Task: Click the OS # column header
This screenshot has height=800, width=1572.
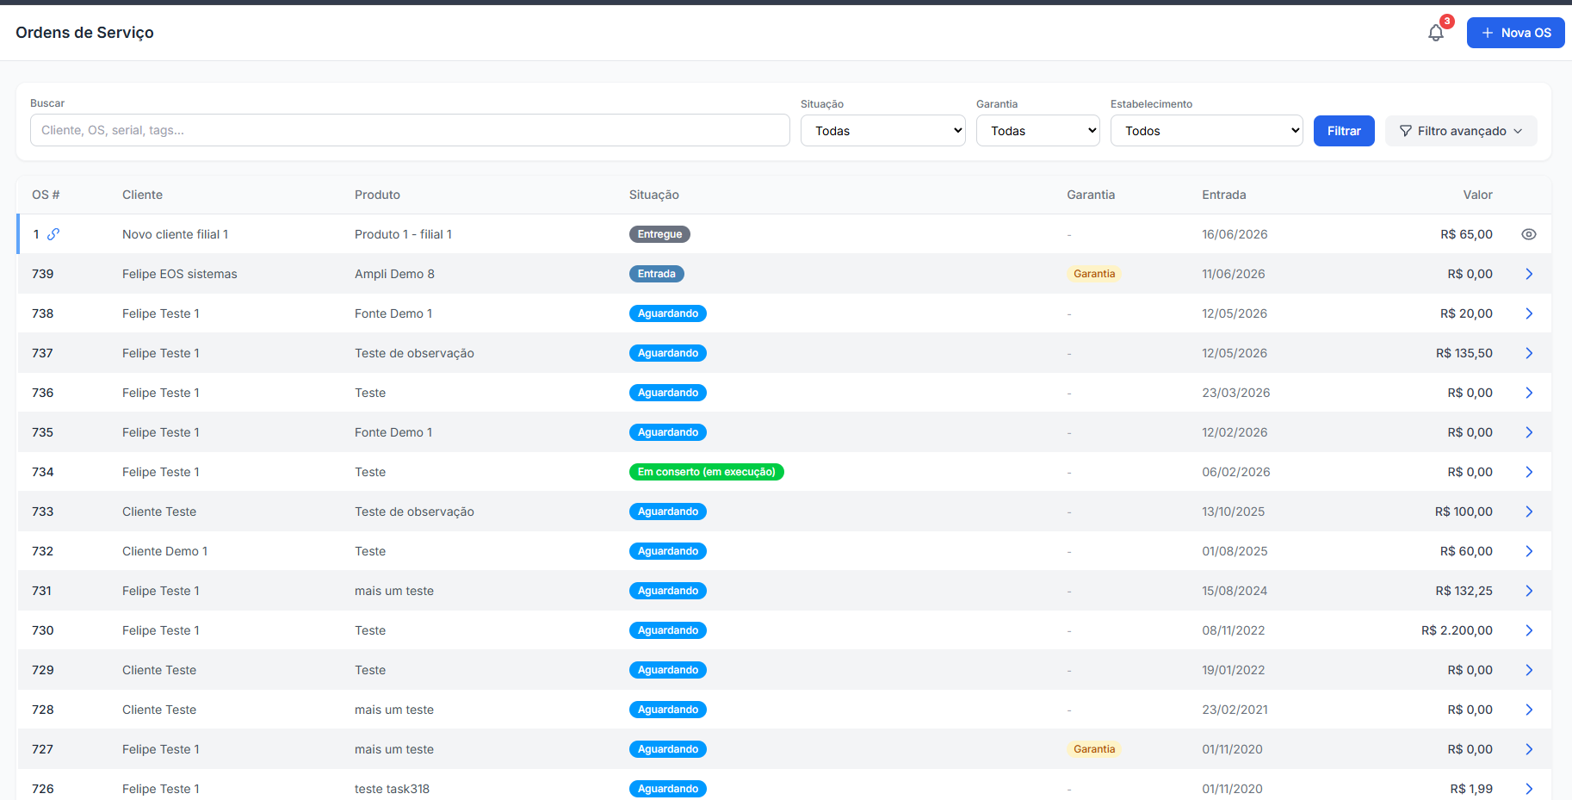Action: [x=46, y=195]
